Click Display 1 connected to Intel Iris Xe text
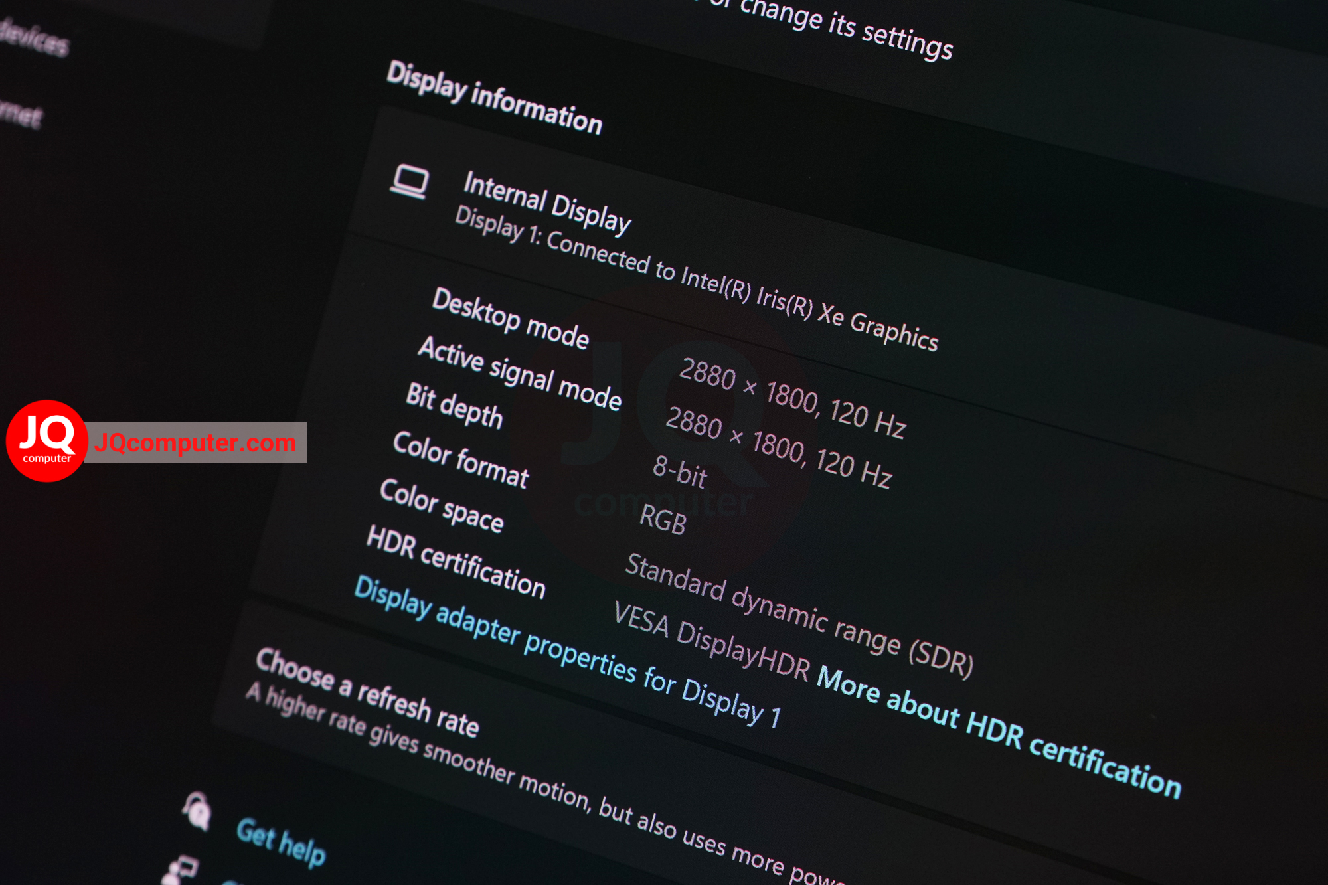The height and width of the screenshot is (885, 1328). [697, 279]
